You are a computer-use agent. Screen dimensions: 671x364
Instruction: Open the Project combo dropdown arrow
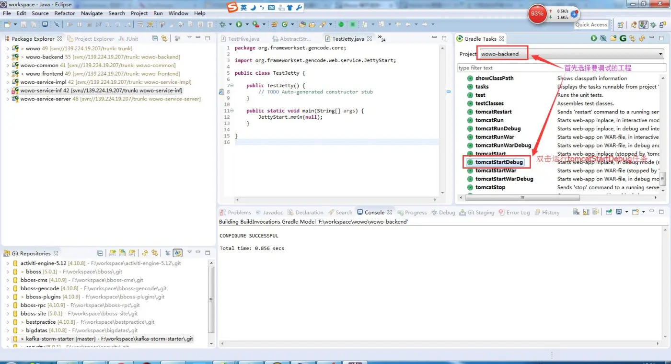[661, 54]
